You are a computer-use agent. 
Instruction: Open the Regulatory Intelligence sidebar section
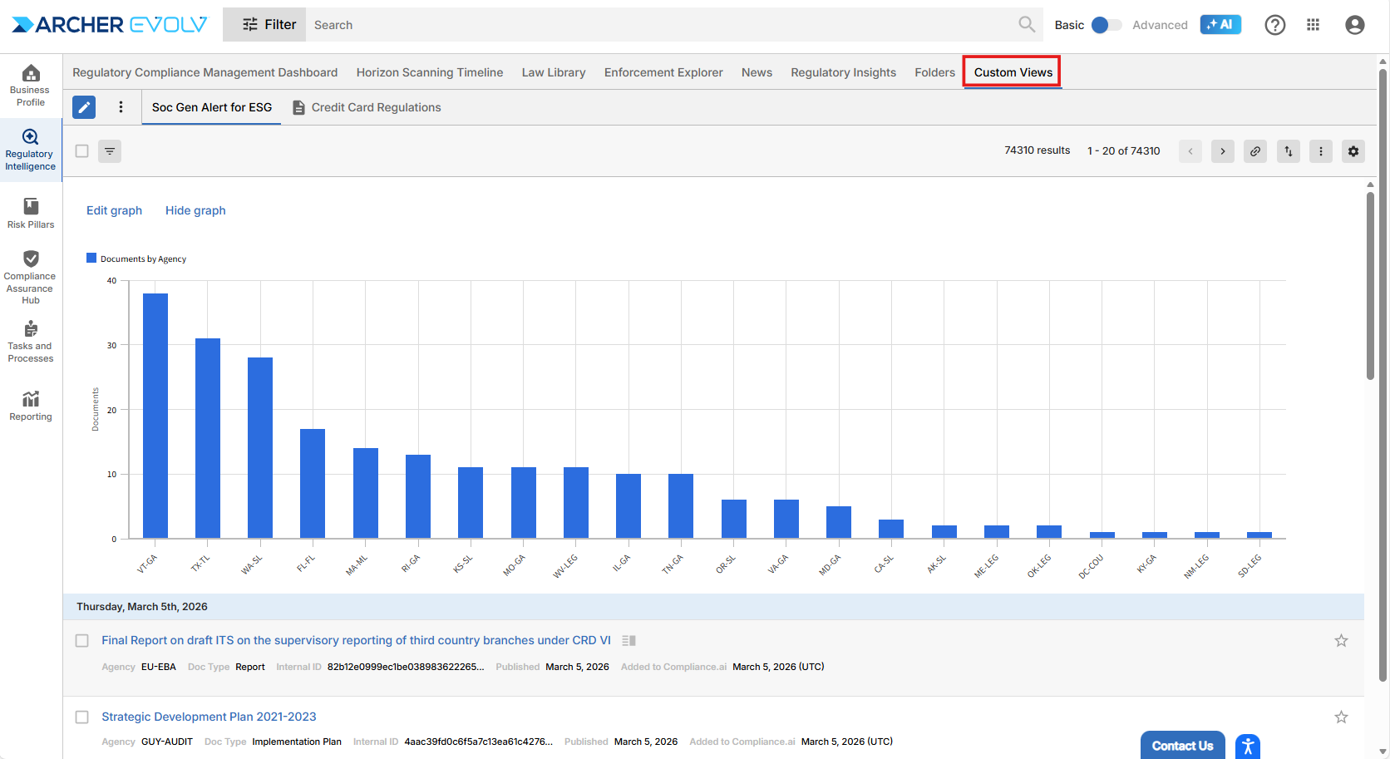pyautogui.click(x=31, y=150)
